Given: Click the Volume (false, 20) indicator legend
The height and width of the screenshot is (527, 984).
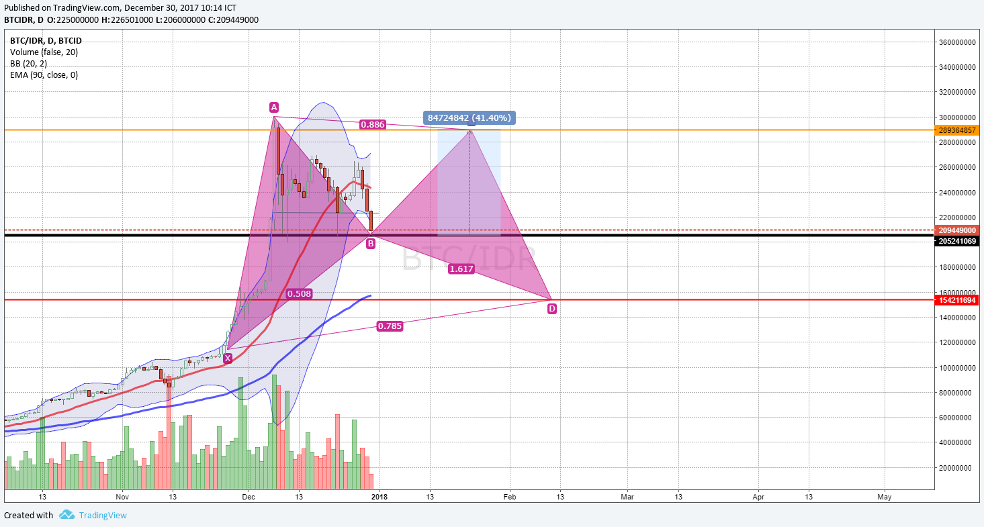Looking at the screenshot, I should pyautogui.click(x=44, y=52).
